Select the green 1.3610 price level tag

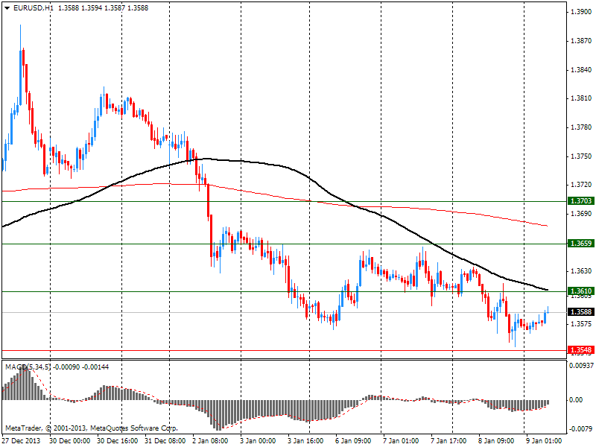tap(580, 291)
